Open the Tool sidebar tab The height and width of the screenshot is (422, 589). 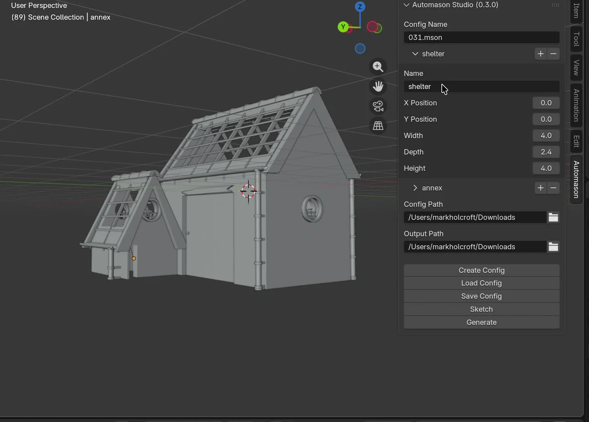(576, 39)
